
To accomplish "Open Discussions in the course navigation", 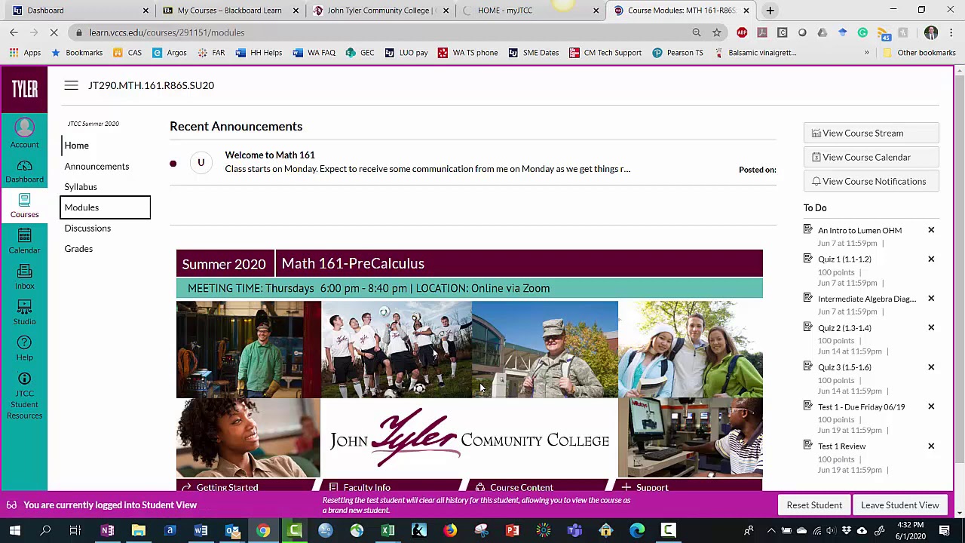I will coord(87,229).
